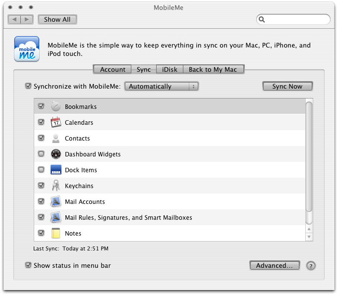Click the Mail Accounts stamp icon
The image size is (338, 295).
pyautogui.click(x=56, y=201)
